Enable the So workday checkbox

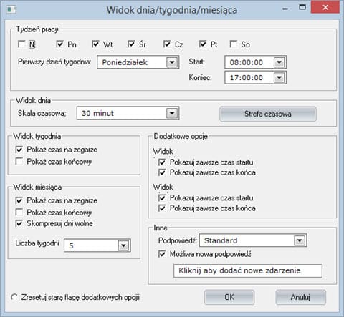coord(233,44)
